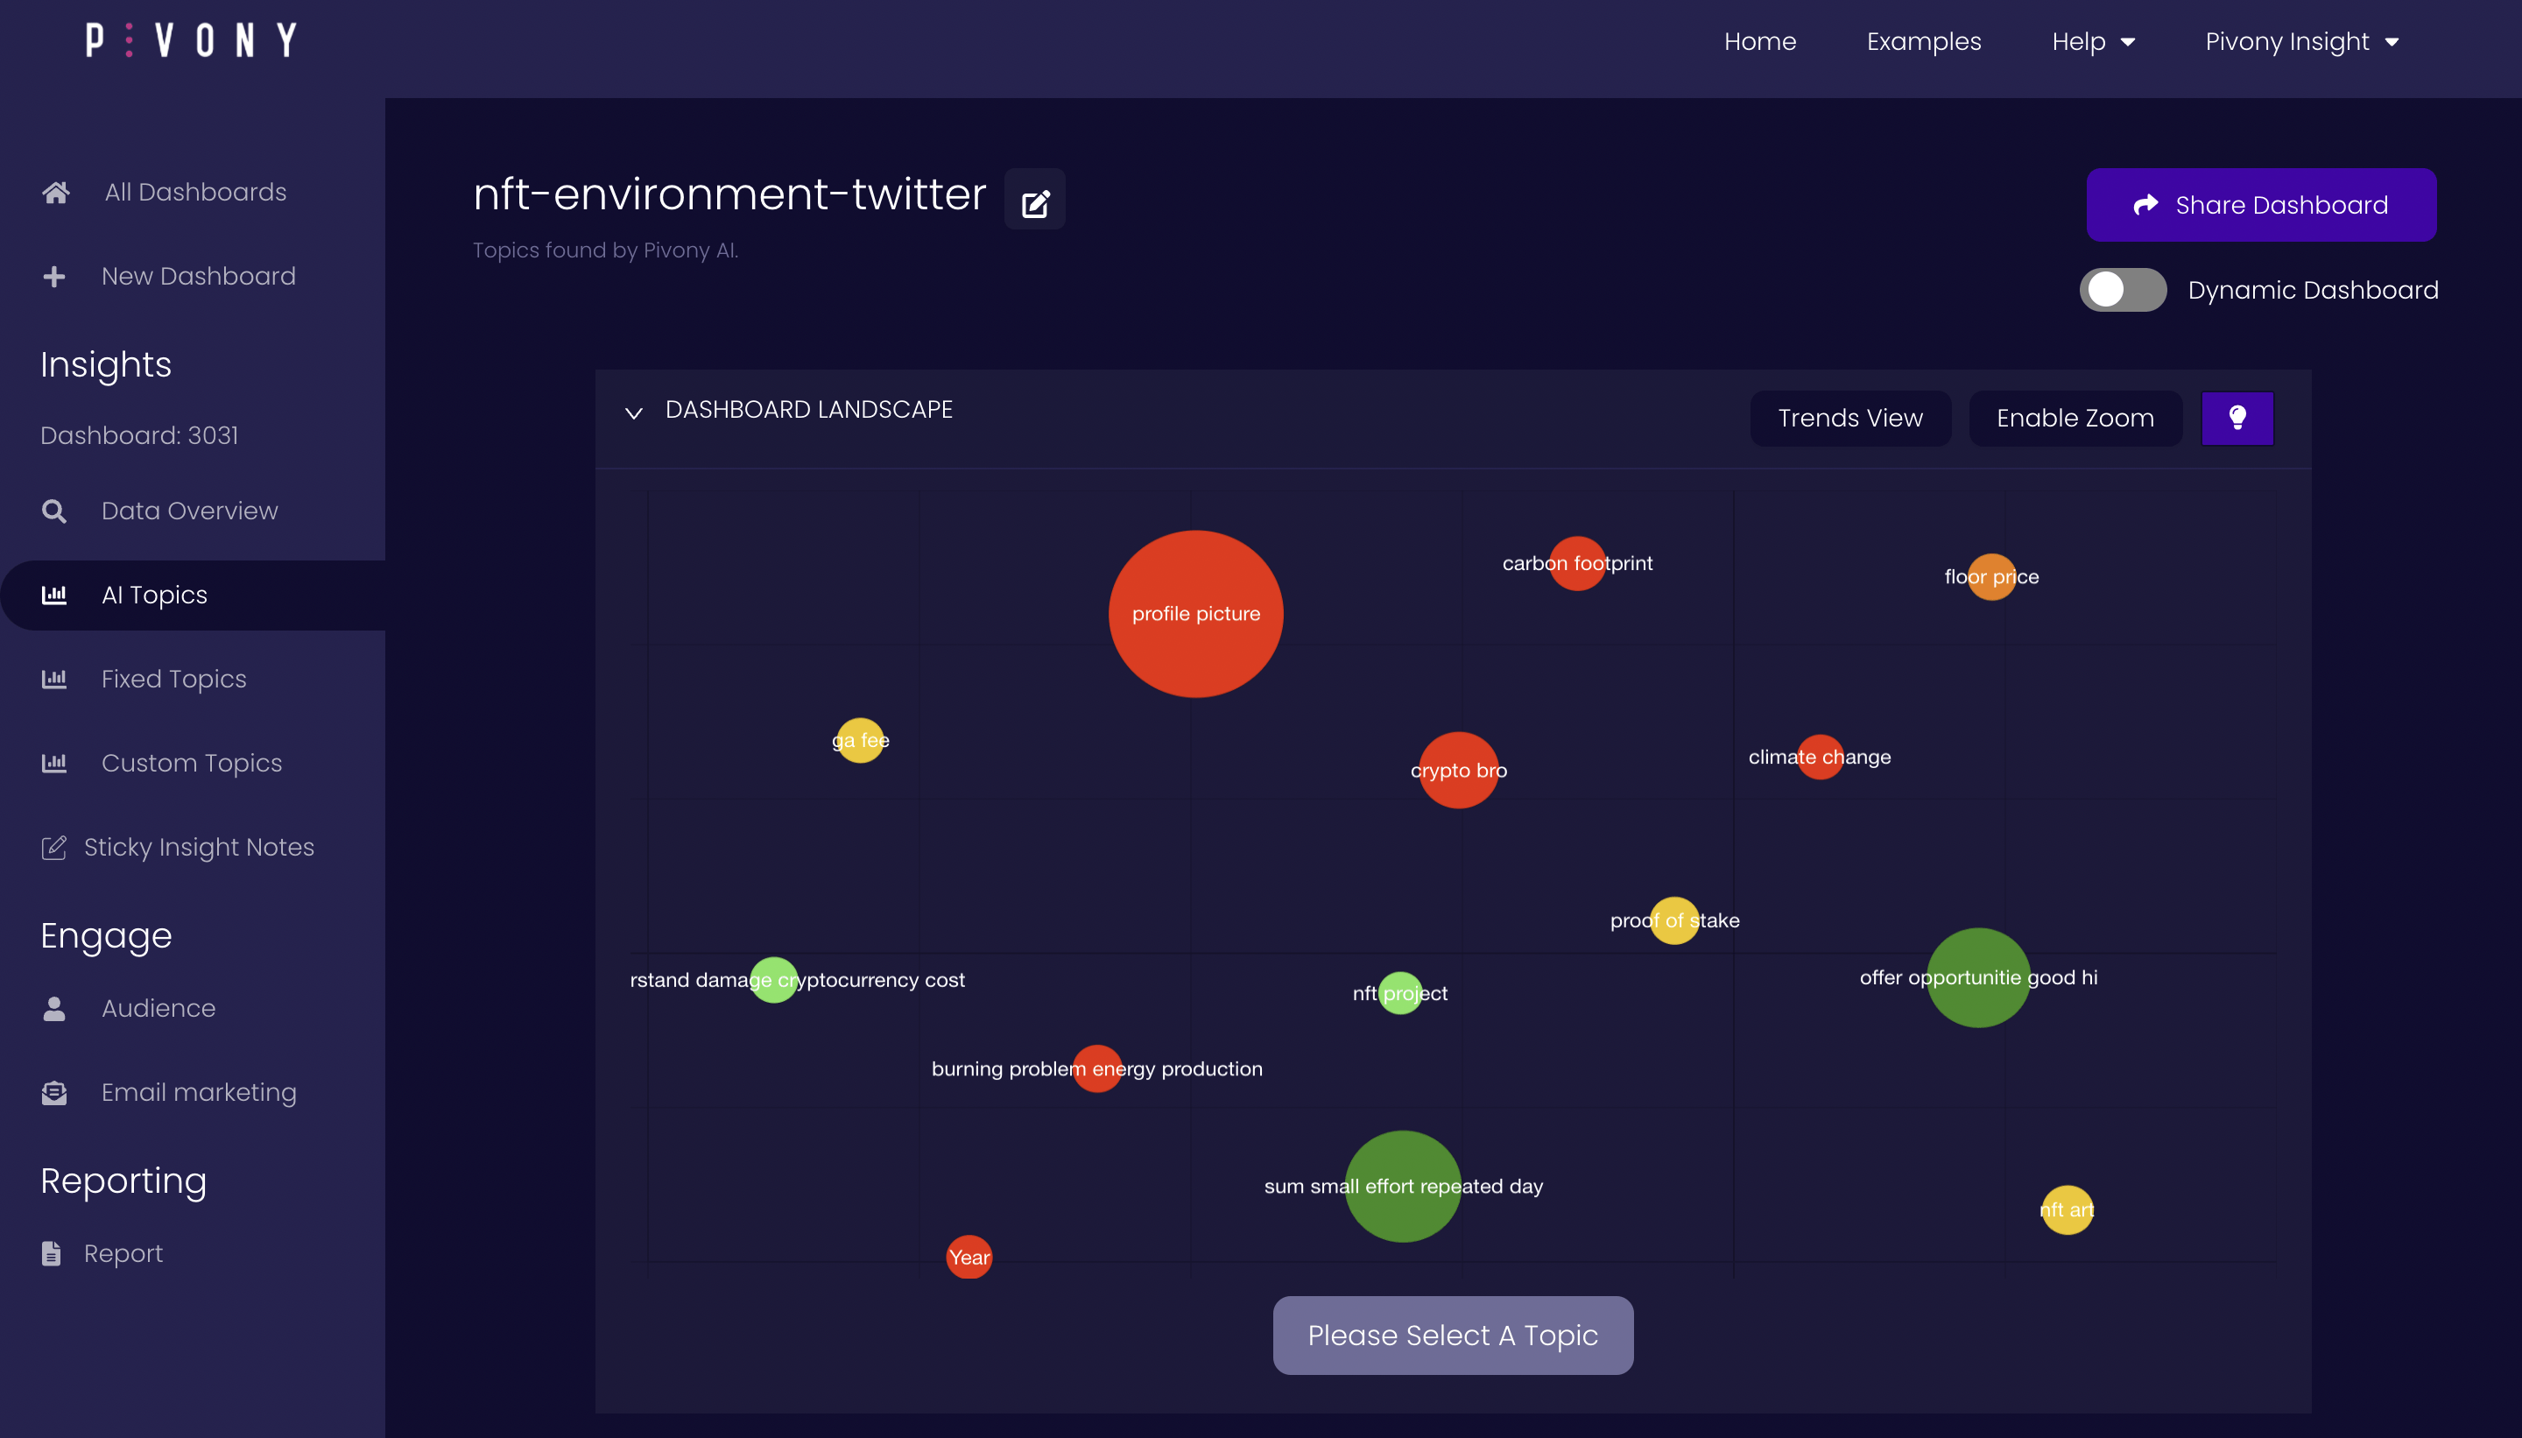This screenshot has width=2522, height=1438.
Task: Go to Fixed Topics in sidebar
Action: pyautogui.click(x=173, y=680)
